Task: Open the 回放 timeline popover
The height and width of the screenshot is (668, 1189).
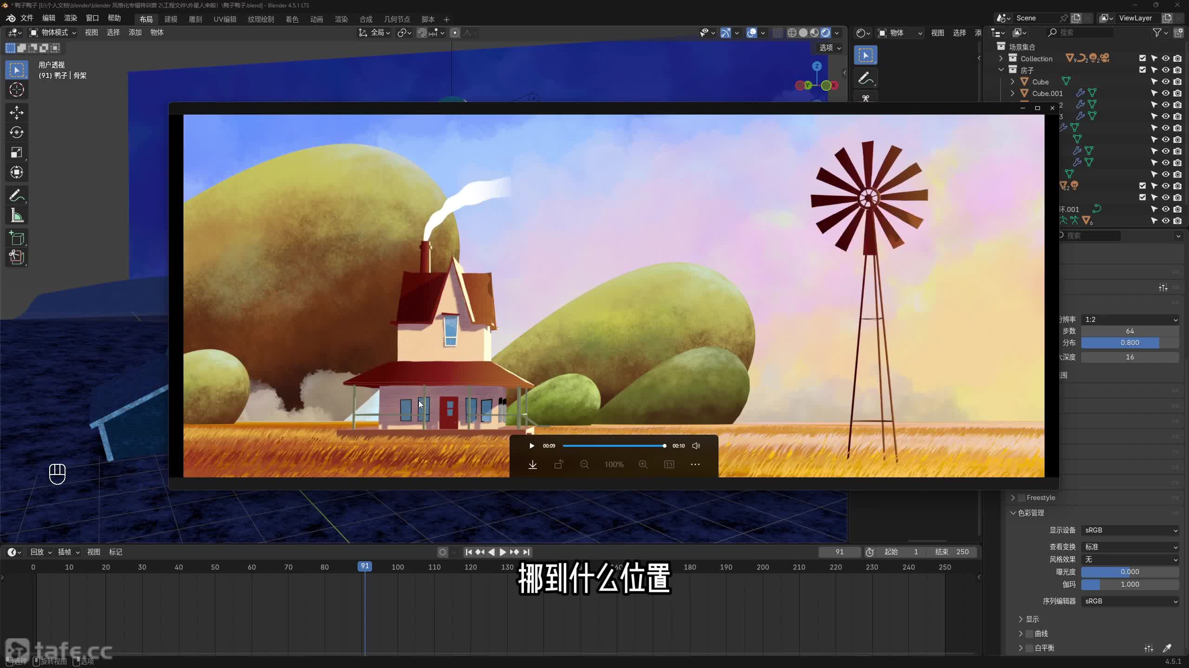Action: pyautogui.click(x=41, y=552)
